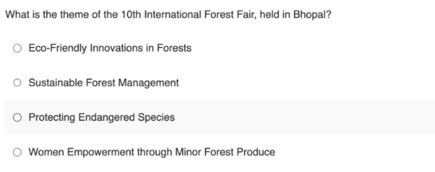435x172 pixels.
Task: Select the Eco-Friendly Innovations in Forests radio button
Action: (17, 48)
